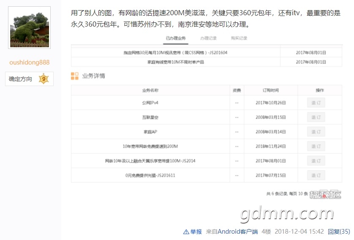Expand replies with 回复(35)

[x=339, y=232]
